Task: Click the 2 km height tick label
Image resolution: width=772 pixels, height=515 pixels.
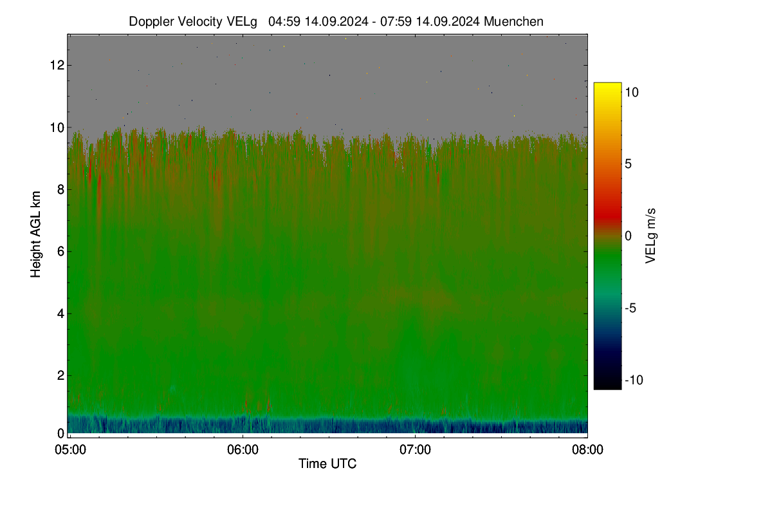Action: point(60,375)
